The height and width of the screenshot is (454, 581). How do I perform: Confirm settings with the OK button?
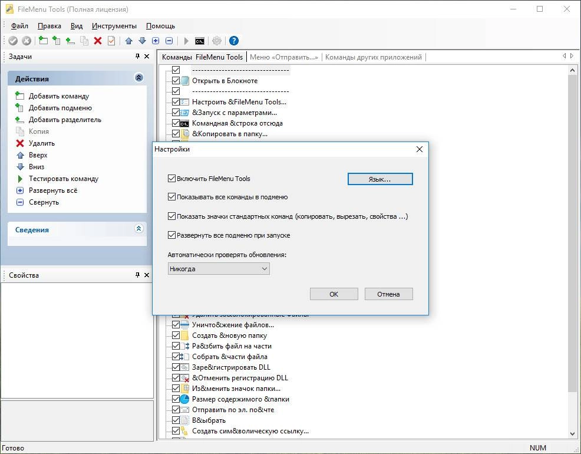point(334,294)
